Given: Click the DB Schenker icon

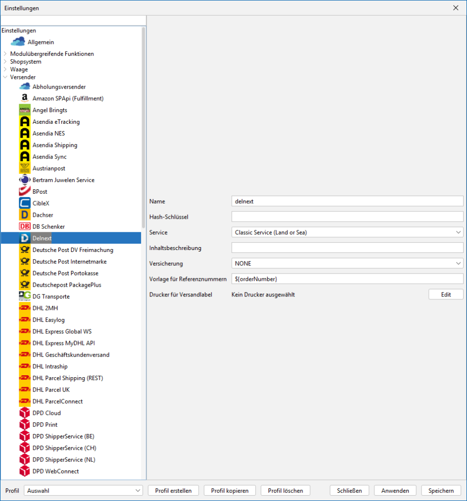Looking at the screenshot, I should pyautogui.click(x=25, y=227).
